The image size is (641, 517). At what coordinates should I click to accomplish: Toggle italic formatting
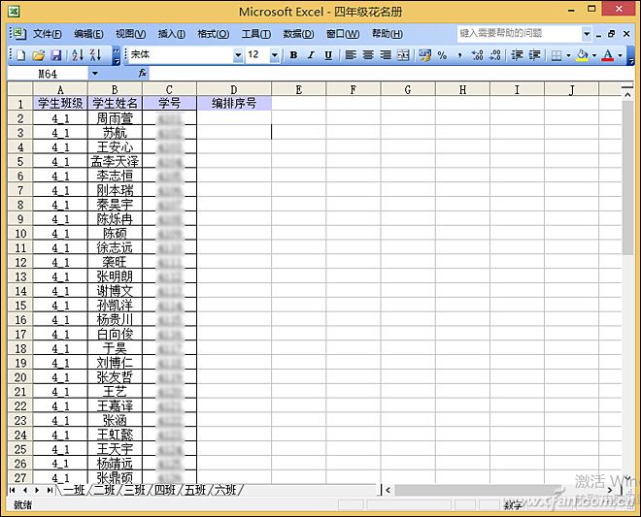[311, 55]
